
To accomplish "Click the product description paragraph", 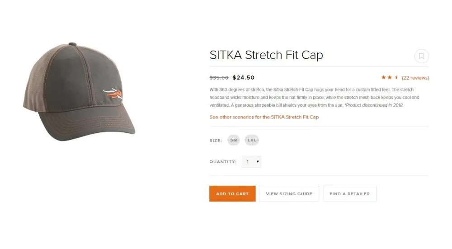I will [x=315, y=98].
